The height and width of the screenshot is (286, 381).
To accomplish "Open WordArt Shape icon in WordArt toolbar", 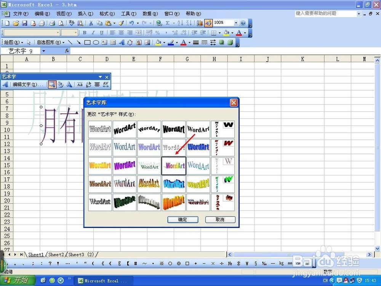I will 69,84.
